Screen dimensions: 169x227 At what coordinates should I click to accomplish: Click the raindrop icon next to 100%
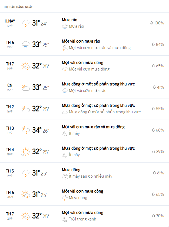click(151, 23)
